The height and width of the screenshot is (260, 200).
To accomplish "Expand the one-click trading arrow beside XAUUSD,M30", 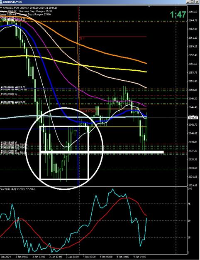I will pyautogui.click(x=1, y=7).
